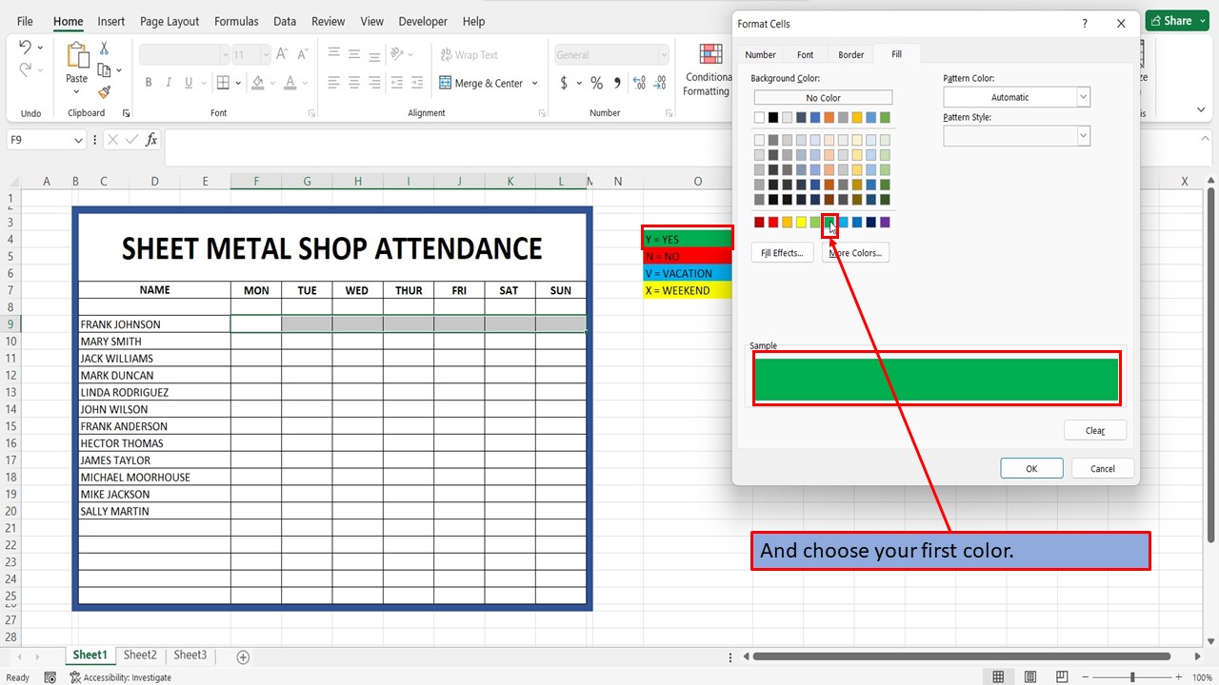This screenshot has width=1219, height=685.
Task: Open the Pattern Style dropdown
Action: click(1082, 135)
